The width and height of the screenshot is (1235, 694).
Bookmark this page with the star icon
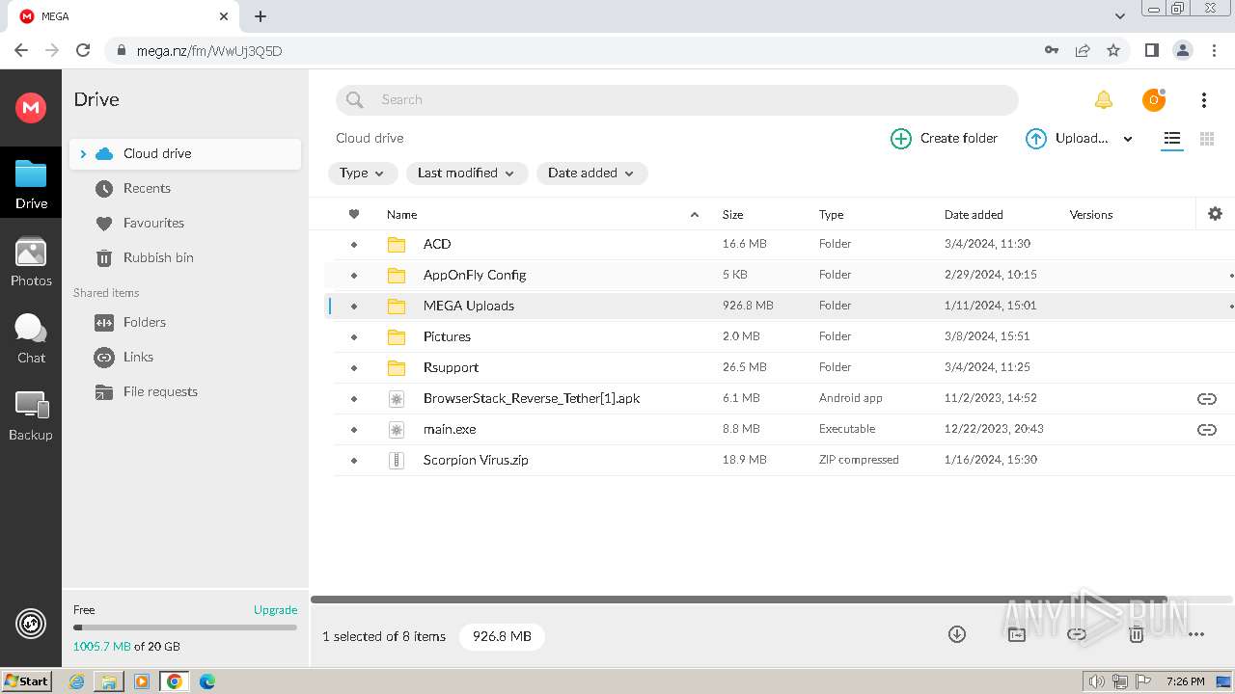[1113, 51]
